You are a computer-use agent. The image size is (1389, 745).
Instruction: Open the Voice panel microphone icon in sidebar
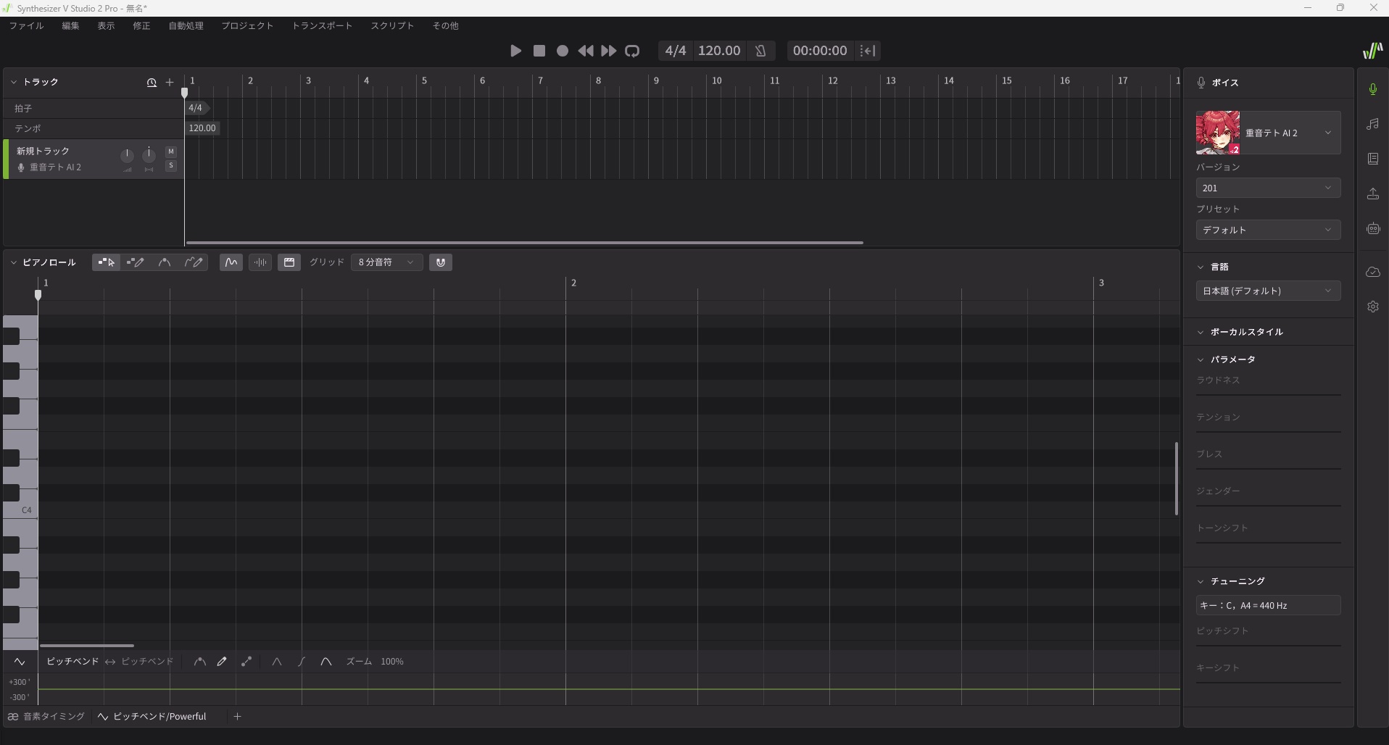pyautogui.click(x=1372, y=89)
